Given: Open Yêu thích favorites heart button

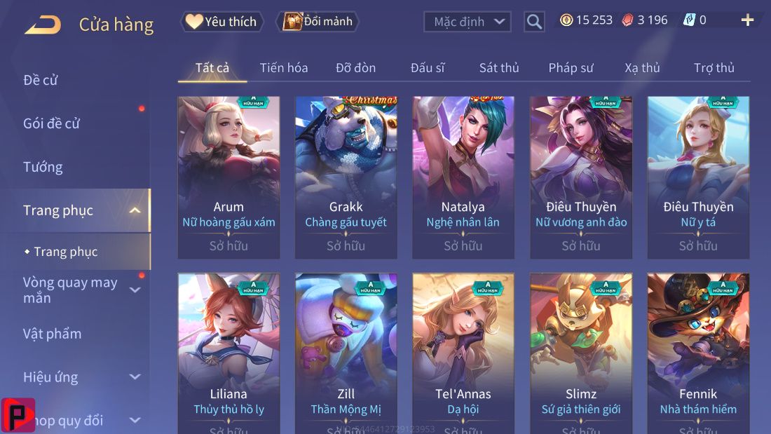Looking at the screenshot, I should 221,22.
